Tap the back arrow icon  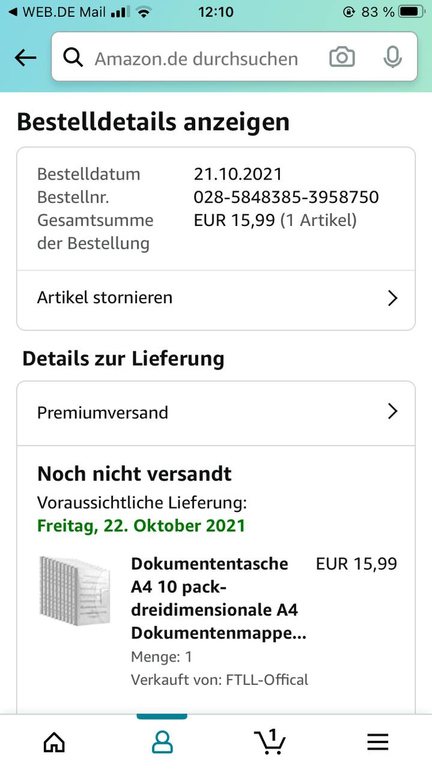pos(25,58)
